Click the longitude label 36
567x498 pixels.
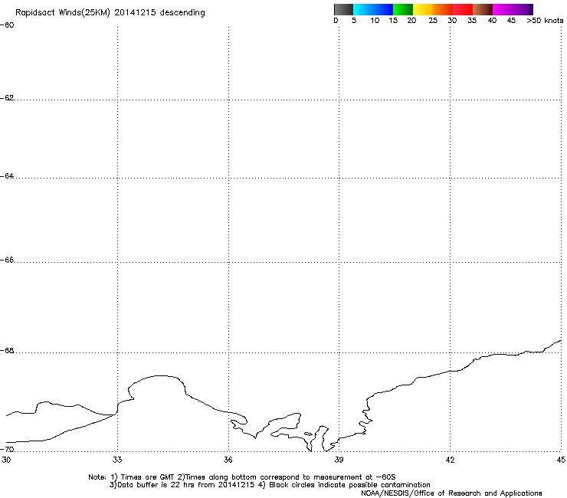pos(228,460)
